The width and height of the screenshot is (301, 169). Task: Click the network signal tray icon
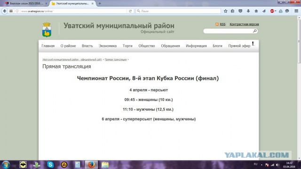272,165
